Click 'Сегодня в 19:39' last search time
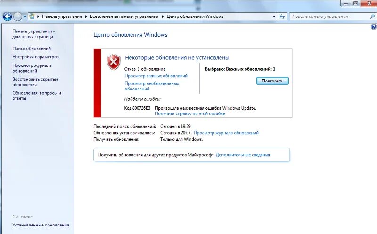Image resolution: width=377 pixels, height=234 pixels. (175, 126)
